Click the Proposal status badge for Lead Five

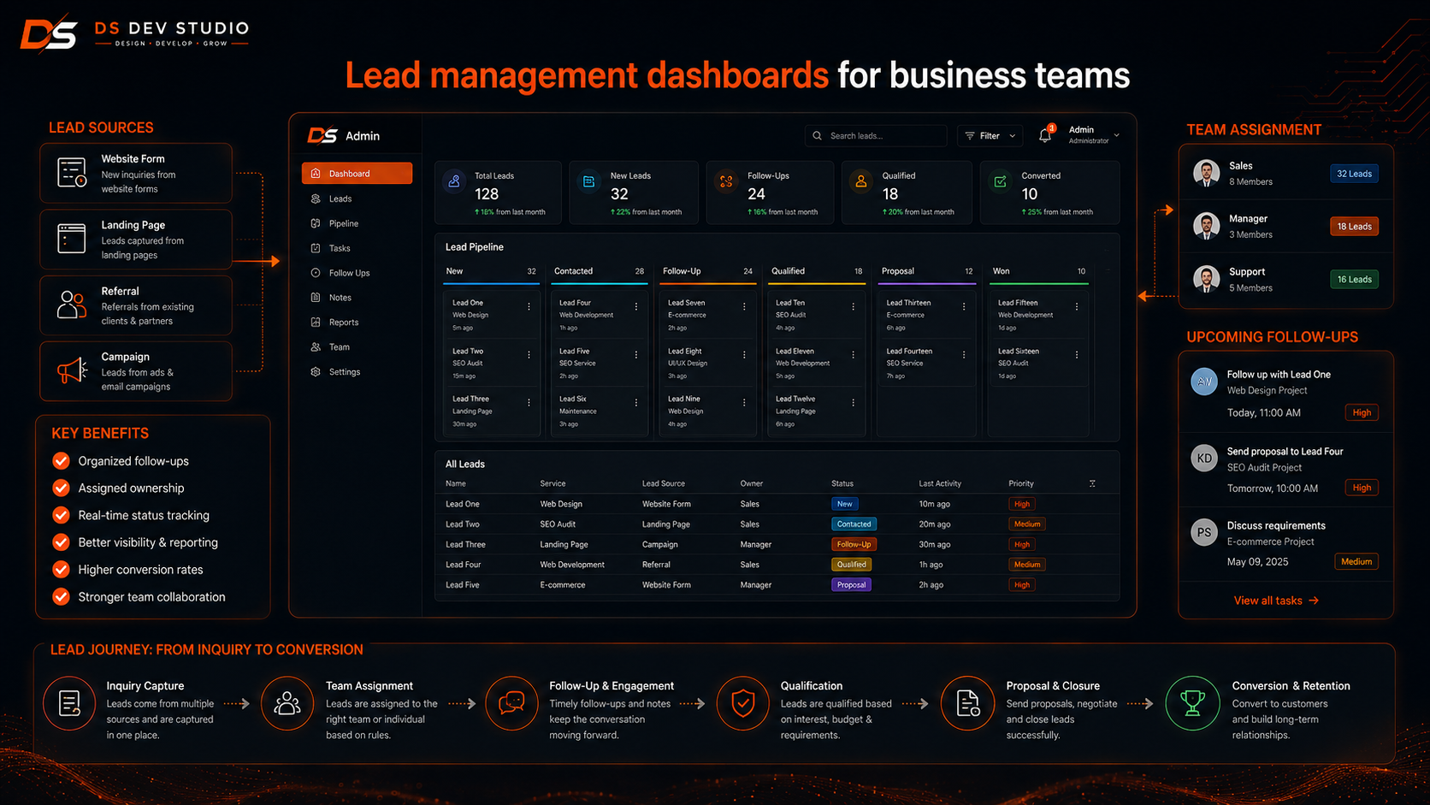851,585
